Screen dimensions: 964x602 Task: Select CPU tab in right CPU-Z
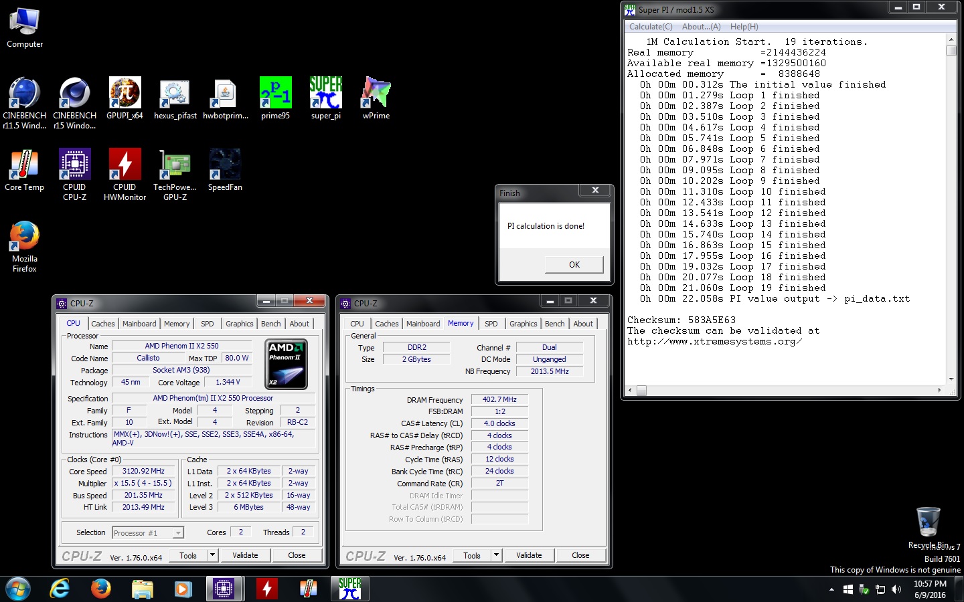(x=357, y=324)
